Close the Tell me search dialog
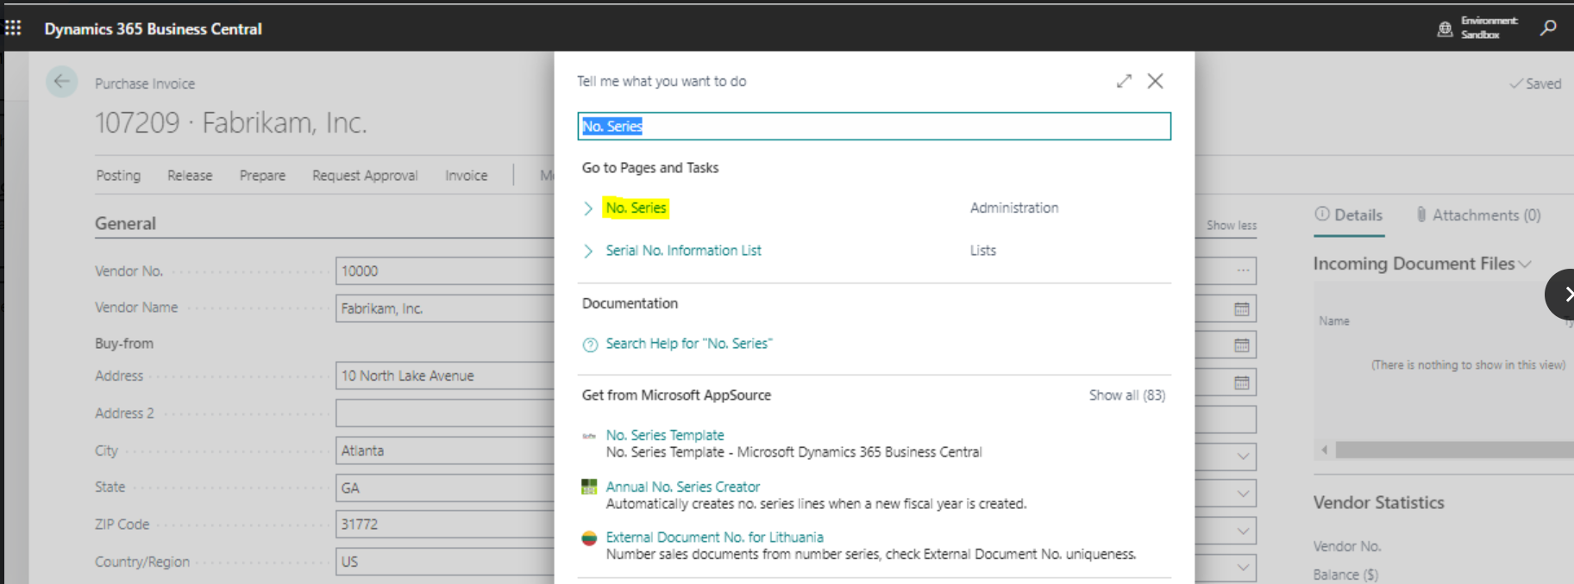This screenshot has width=1574, height=584. (x=1155, y=81)
